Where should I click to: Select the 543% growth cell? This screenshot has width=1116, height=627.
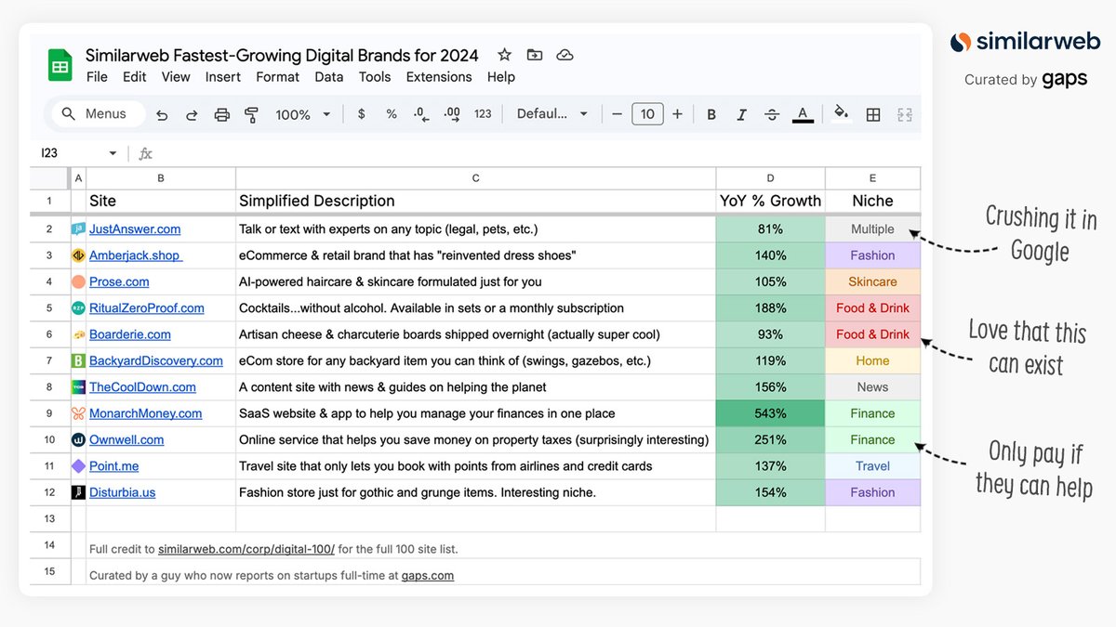tap(770, 413)
